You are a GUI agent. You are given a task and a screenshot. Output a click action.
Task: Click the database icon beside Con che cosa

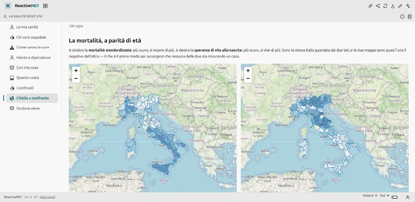pos(11,68)
